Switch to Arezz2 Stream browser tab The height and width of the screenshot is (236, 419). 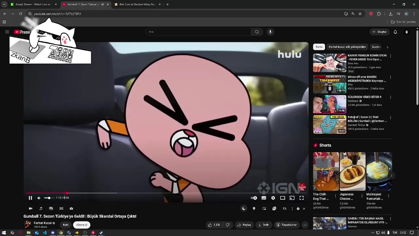34,5
